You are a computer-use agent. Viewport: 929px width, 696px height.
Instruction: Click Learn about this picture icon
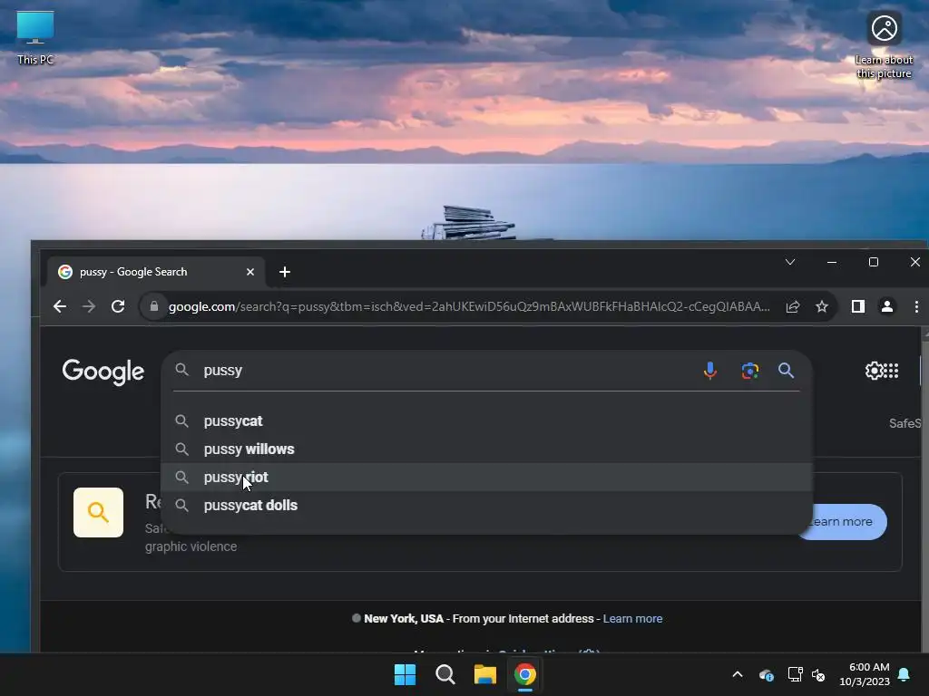(884, 45)
